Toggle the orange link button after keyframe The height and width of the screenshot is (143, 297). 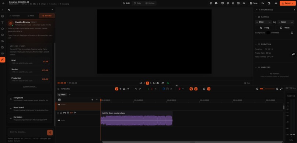209,89
